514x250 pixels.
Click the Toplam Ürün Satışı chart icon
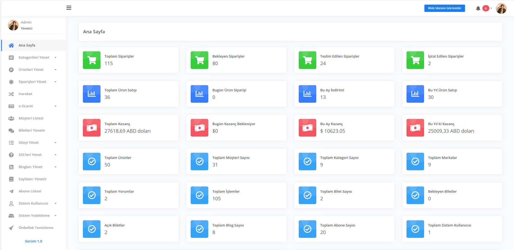point(92,94)
